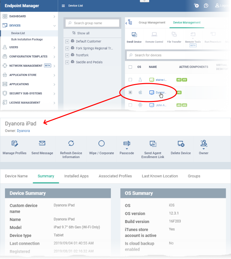This screenshot has width=231, height=259.
Task: Click the Search for devices field
Action: point(179,55)
